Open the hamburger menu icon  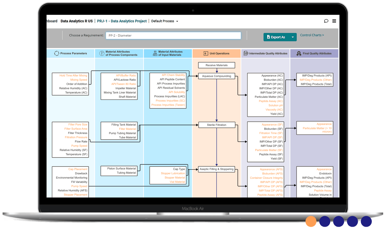334,21
